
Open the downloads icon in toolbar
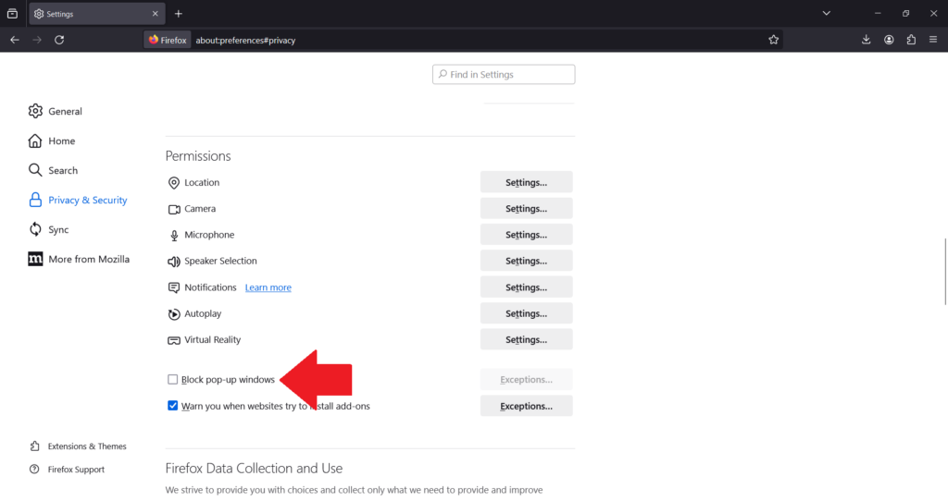[x=867, y=40]
